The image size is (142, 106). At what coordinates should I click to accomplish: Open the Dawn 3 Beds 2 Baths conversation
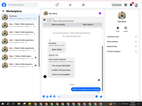[x=19, y=57]
